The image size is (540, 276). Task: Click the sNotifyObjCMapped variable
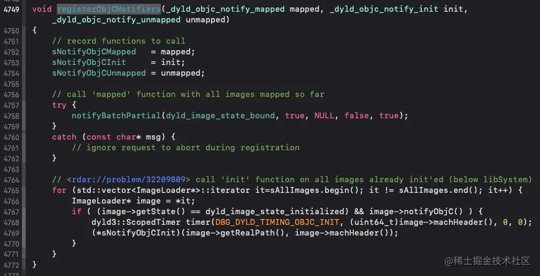click(94, 52)
